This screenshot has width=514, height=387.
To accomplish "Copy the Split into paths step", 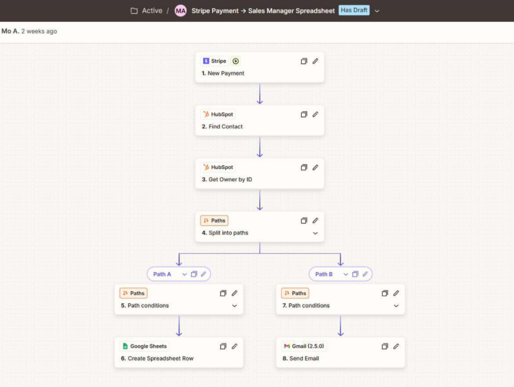I will (304, 221).
